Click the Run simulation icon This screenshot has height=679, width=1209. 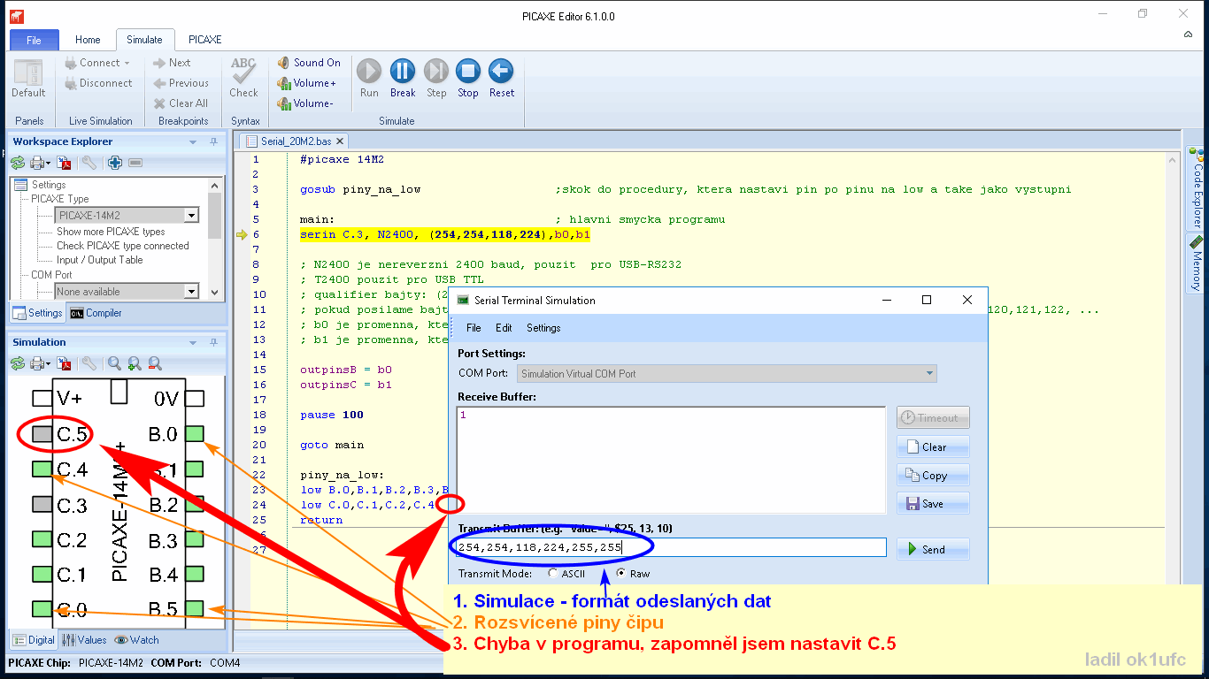point(369,72)
